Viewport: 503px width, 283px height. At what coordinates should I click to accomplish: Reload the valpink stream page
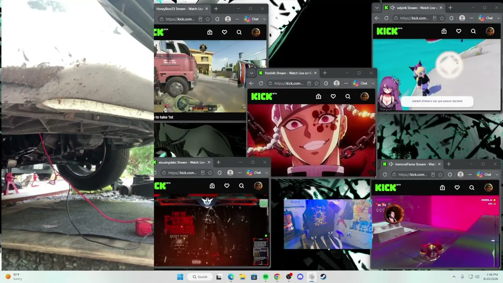[x=386, y=18]
